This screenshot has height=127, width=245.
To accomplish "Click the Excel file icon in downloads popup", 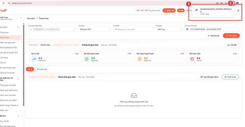I will [197, 10].
